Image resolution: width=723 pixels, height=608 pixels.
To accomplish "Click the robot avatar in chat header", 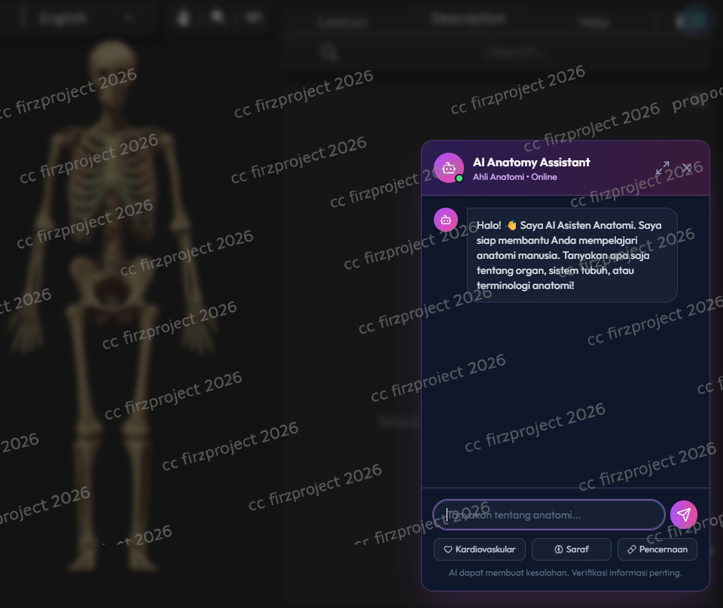I will (x=449, y=168).
